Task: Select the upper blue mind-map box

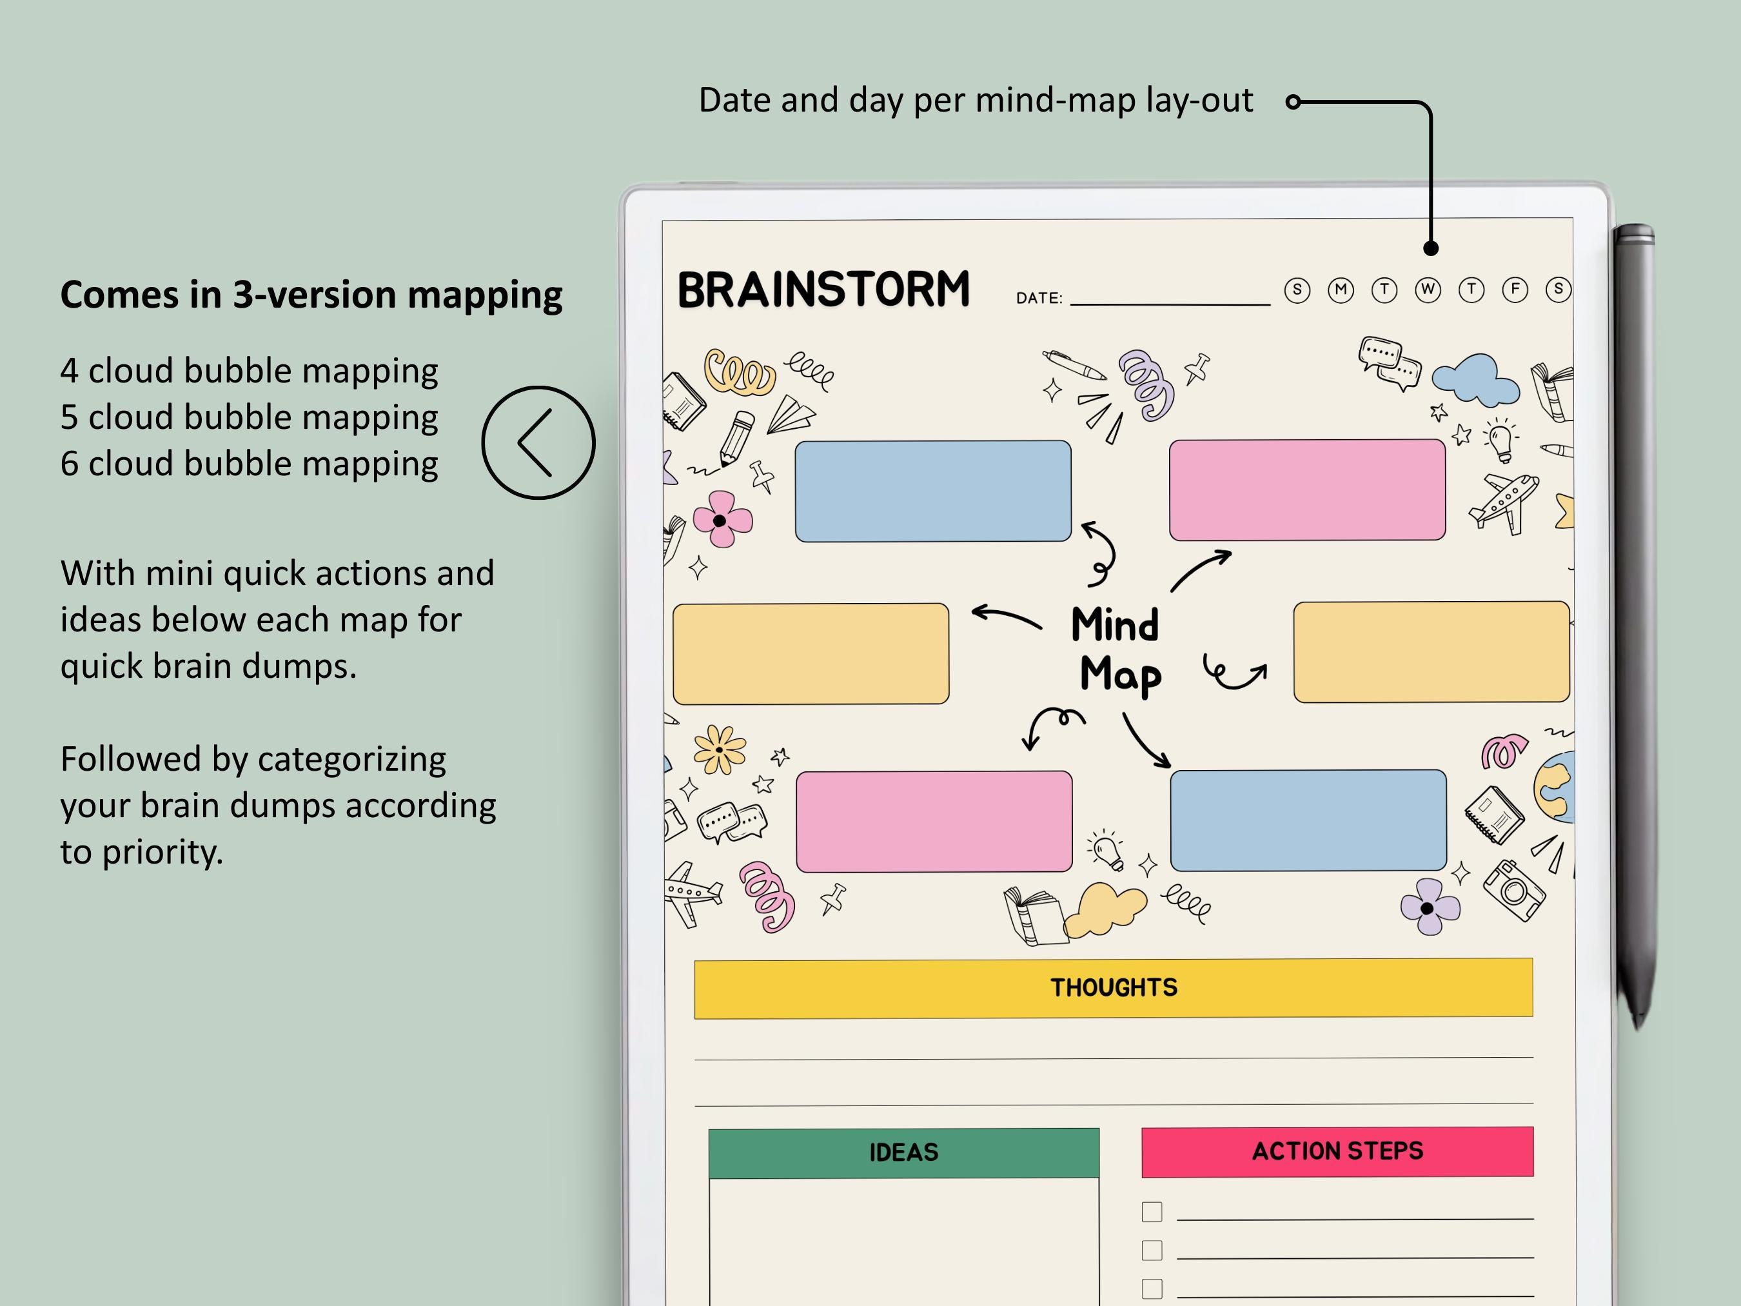Action: pyautogui.click(x=932, y=491)
